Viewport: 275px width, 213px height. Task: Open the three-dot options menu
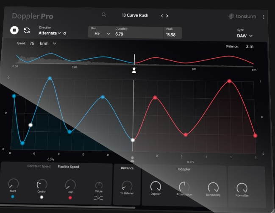[x=264, y=17]
